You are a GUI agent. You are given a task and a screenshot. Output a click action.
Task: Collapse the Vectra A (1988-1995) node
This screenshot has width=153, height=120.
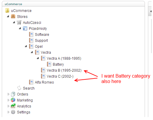pos(38,58)
